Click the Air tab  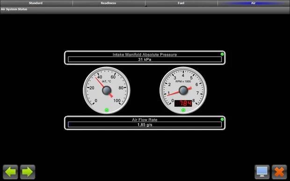[254, 3]
